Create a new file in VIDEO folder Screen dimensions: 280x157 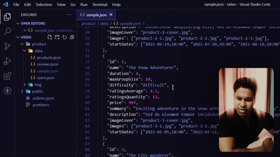pos(50,37)
